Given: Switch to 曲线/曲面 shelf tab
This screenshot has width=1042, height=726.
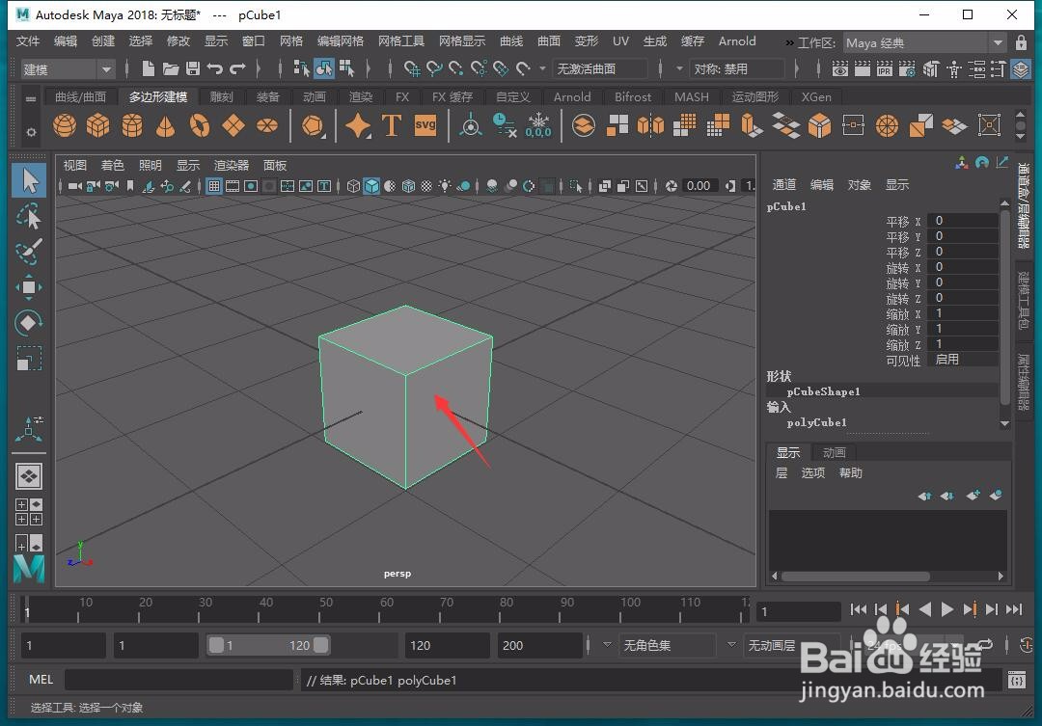Looking at the screenshot, I should coord(80,97).
